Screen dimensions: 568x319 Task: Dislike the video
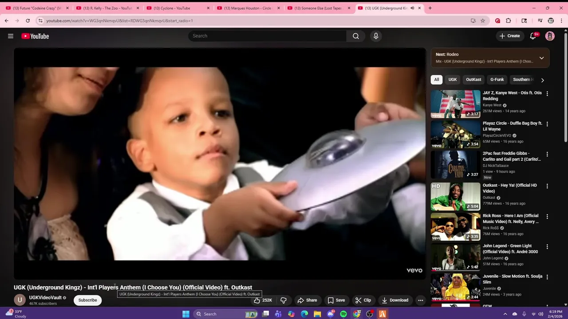(284, 300)
